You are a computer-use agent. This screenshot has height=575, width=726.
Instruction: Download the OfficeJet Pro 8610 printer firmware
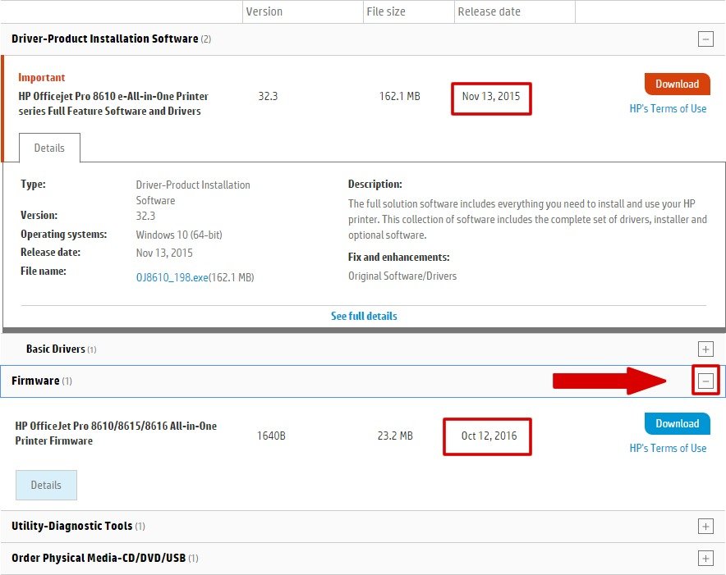(677, 423)
